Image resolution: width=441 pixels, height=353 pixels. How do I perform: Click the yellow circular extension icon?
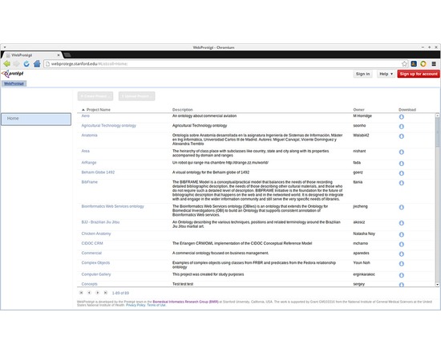tap(423, 64)
